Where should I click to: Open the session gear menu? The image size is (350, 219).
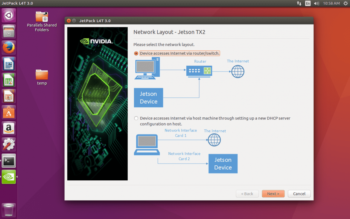[346, 3]
